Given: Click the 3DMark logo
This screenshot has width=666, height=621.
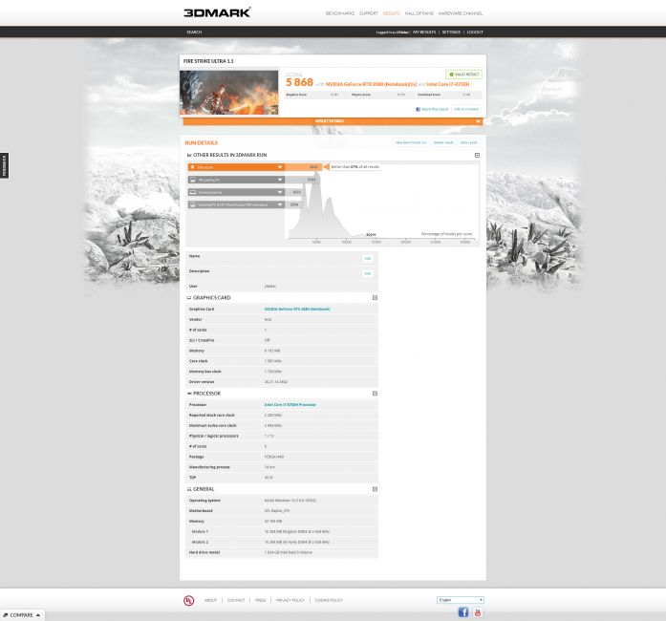Looking at the screenshot, I should tap(217, 12).
